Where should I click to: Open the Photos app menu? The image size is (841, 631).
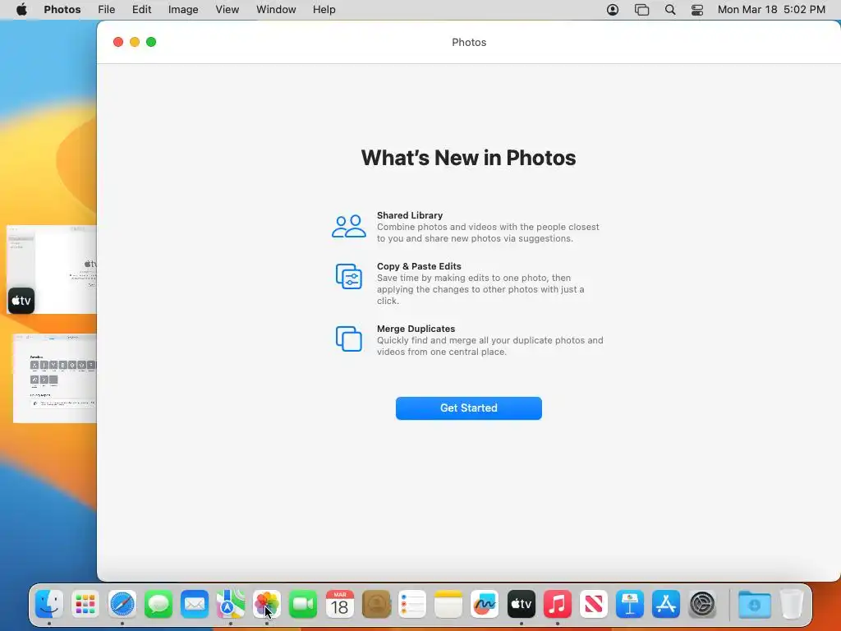[x=62, y=10]
